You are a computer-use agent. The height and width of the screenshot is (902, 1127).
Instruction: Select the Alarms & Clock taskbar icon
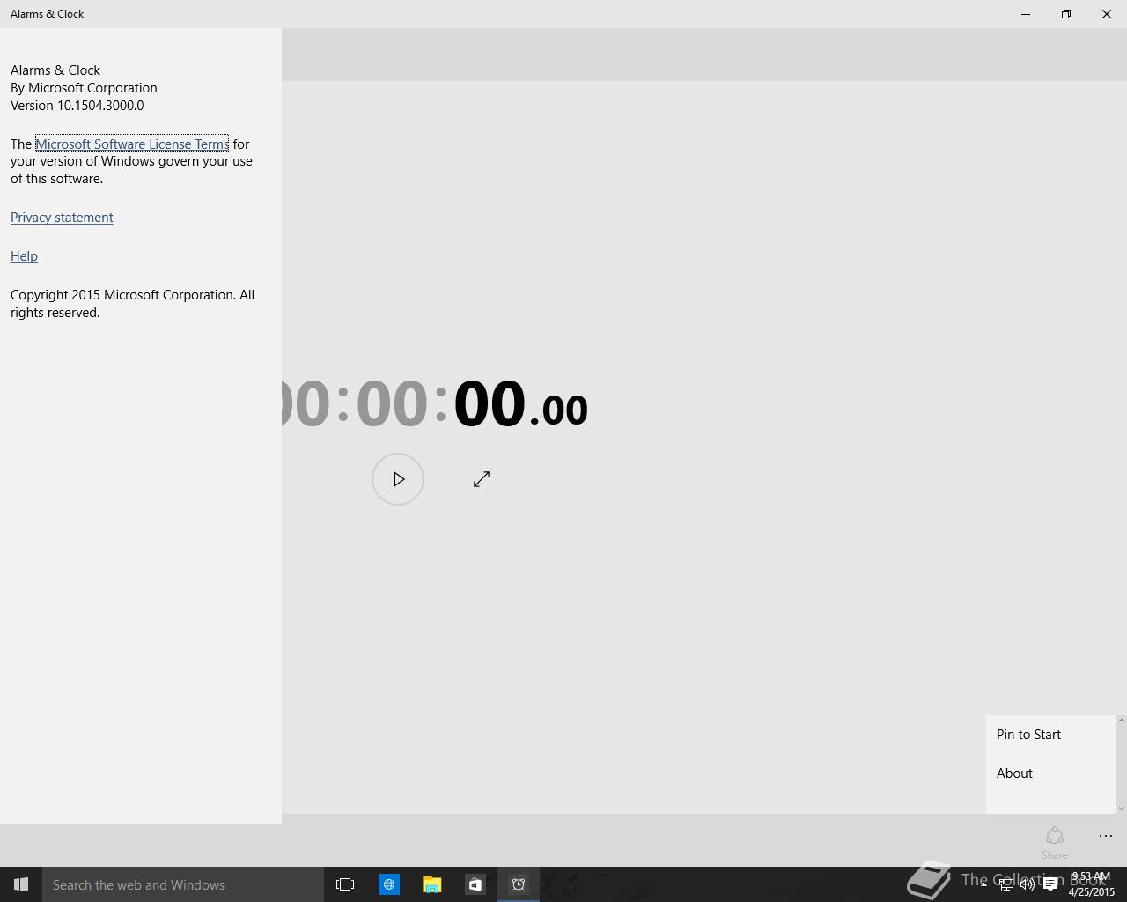[519, 884]
